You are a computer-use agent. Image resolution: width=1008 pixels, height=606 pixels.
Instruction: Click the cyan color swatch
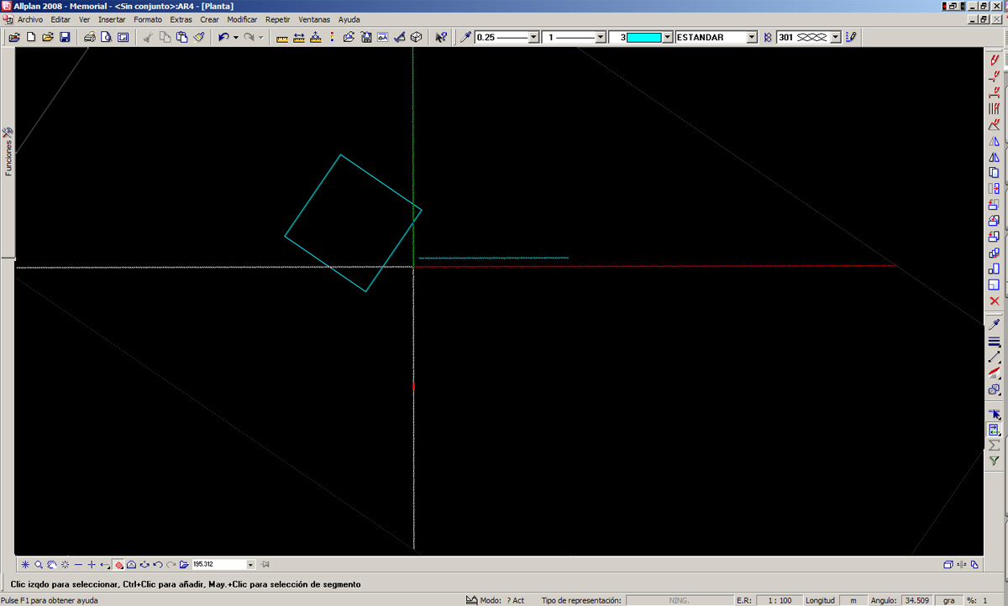[x=644, y=37]
